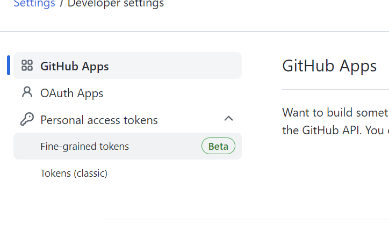The width and height of the screenshot is (389, 246).
Task: Click the OAuth Apps person icon
Action: 27,92
